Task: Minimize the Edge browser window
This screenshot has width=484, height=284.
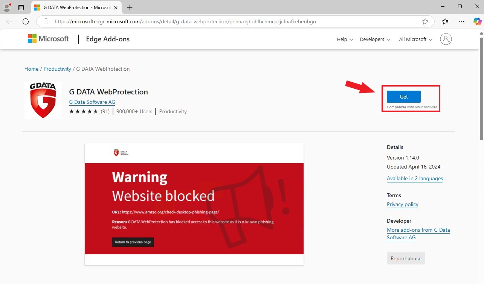Action: pyautogui.click(x=442, y=7)
